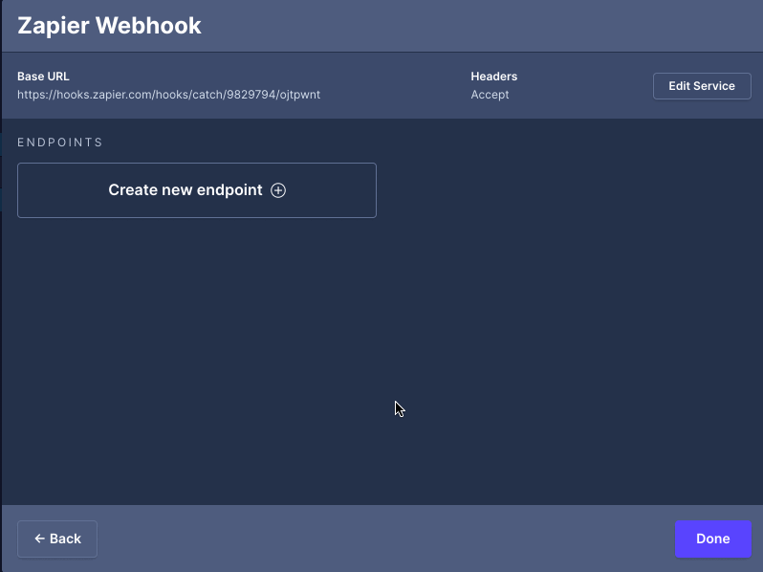
Task: Click the Headers label
Action: (494, 77)
